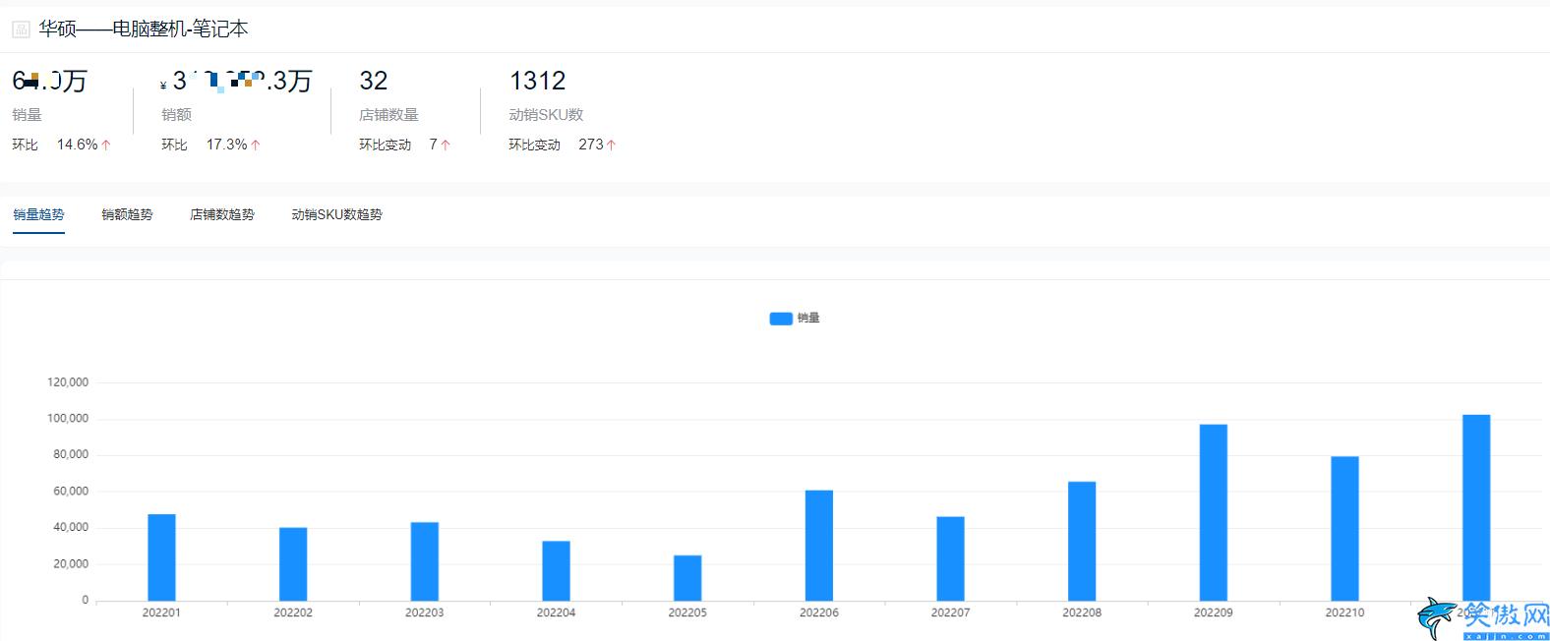Select the 202202 sales bar
The width and height of the screenshot is (1550, 641).
(293, 564)
